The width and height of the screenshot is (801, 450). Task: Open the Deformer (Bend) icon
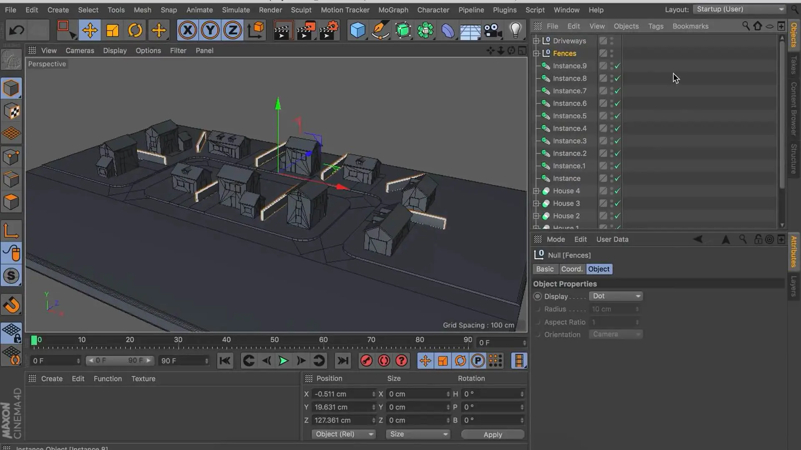pyautogui.click(x=448, y=30)
